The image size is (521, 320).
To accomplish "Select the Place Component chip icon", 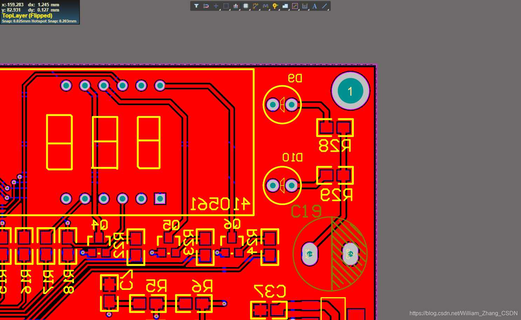I will [246, 6].
